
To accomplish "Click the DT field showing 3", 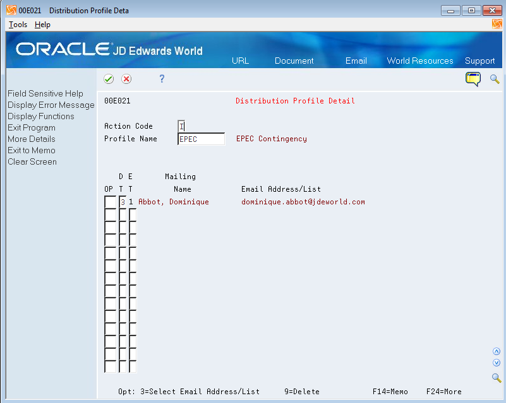I will 123,202.
